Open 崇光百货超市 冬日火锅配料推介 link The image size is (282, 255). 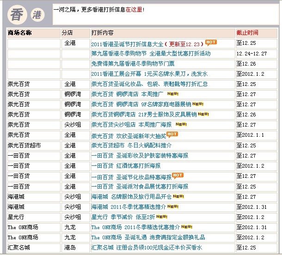pyautogui.click(x=131, y=146)
